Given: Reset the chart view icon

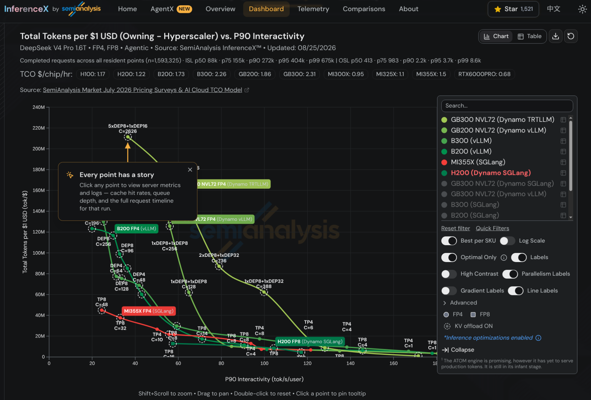Looking at the screenshot, I should click(x=571, y=36).
